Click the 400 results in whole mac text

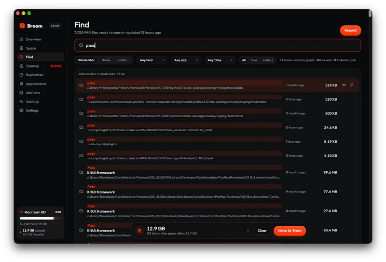click(x=102, y=74)
